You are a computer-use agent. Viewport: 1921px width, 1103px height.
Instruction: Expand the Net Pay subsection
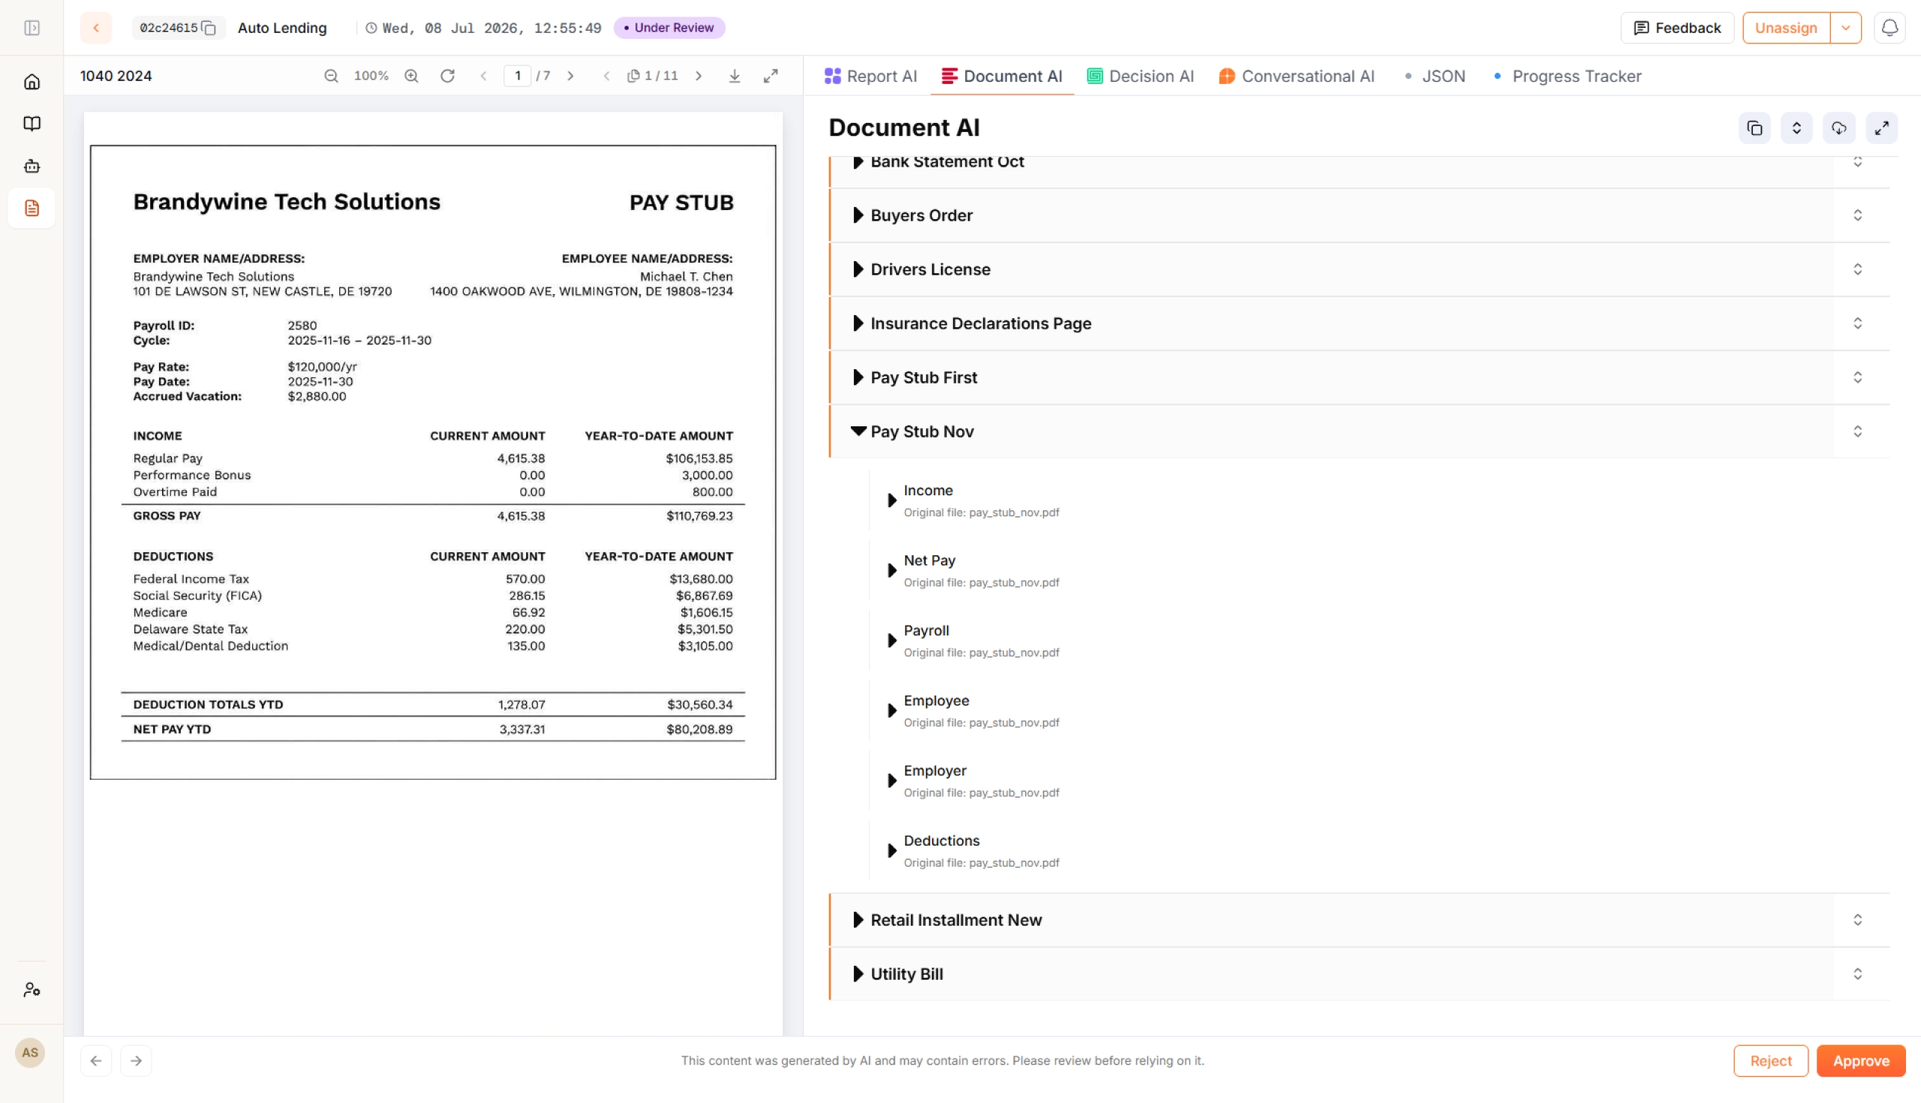[x=892, y=570]
